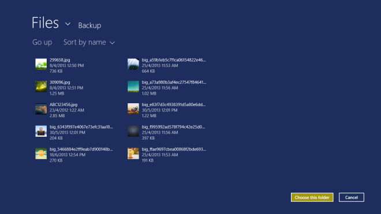Screen dimensions: 381x214
Task: Select the big_a59b1eb5 image thumbnail
Action: coord(133,64)
